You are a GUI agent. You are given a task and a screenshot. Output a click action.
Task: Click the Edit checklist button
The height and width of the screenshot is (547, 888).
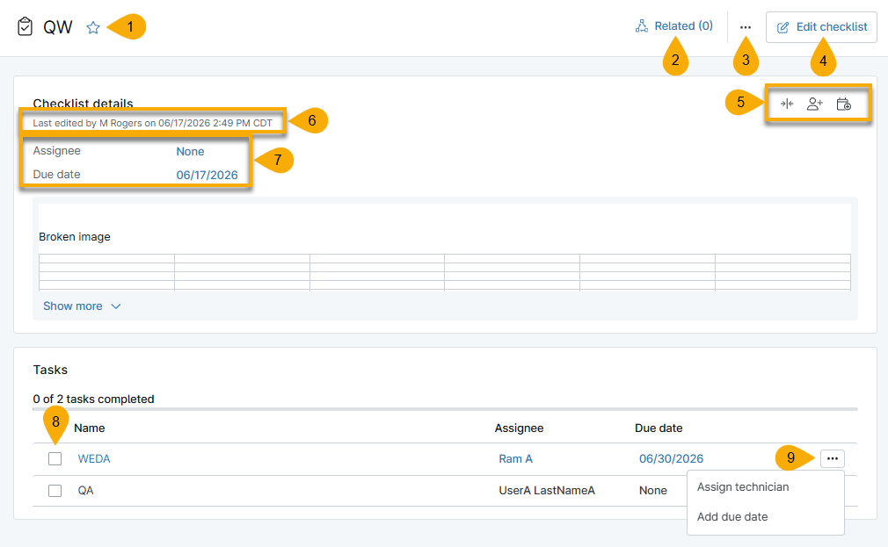[x=821, y=27]
